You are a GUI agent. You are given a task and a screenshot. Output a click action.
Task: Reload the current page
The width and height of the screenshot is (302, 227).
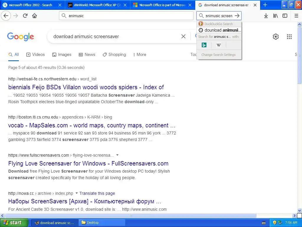pyautogui.click(x=25, y=16)
